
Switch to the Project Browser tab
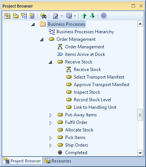pyautogui.click(x=23, y=161)
